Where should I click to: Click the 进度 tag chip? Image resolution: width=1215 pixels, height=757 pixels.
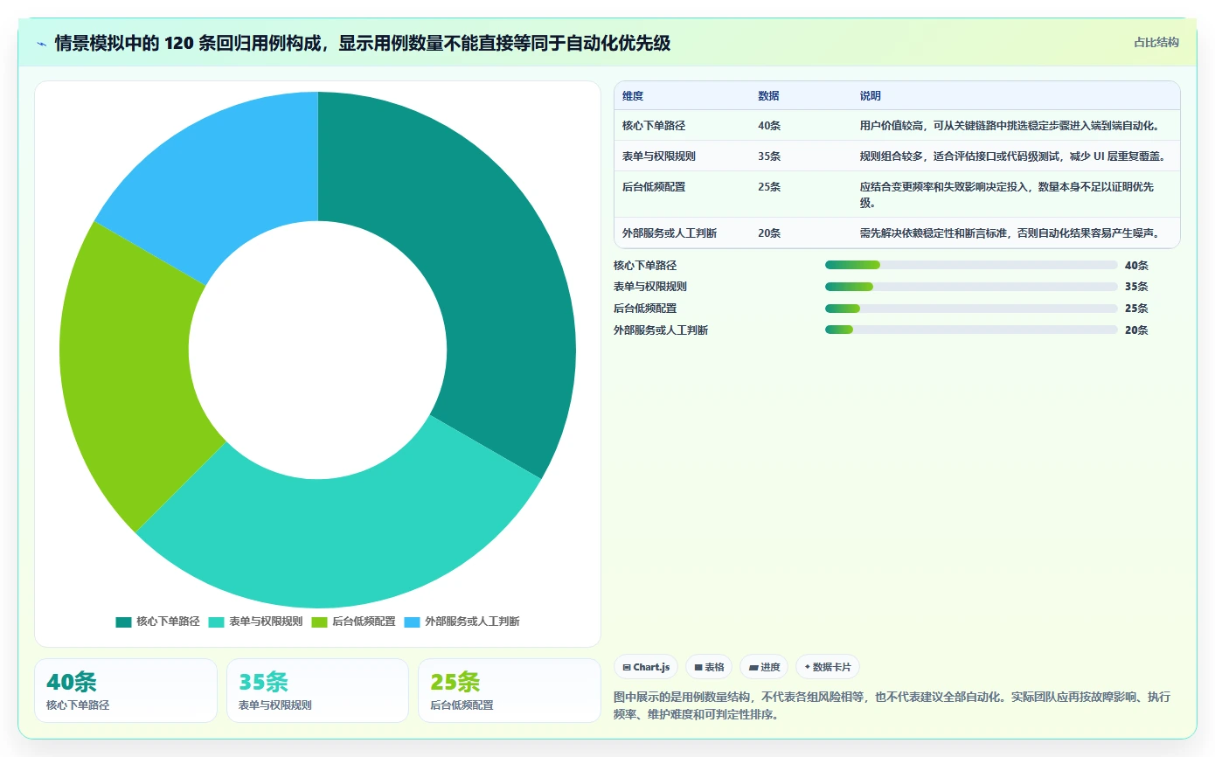pos(764,667)
